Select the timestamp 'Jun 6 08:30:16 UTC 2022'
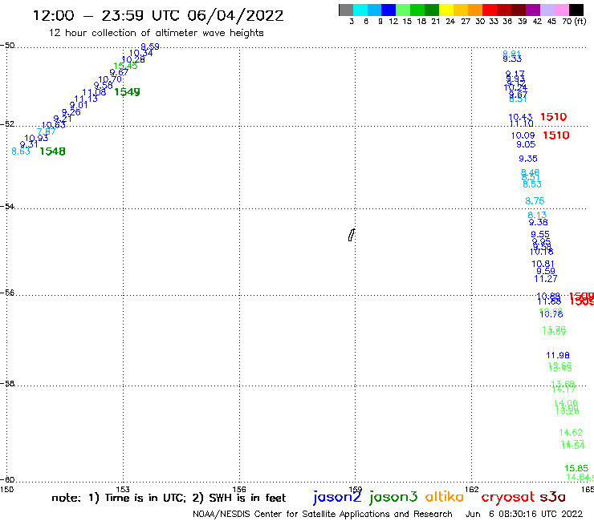 pyautogui.click(x=524, y=514)
